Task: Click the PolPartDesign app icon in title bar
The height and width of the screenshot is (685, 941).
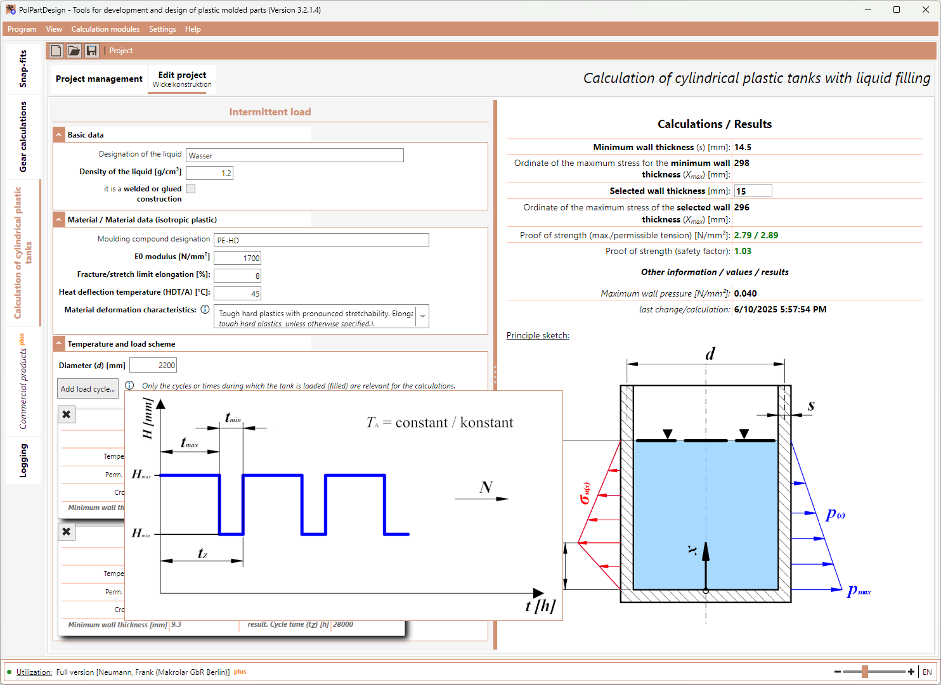Action: [11, 10]
